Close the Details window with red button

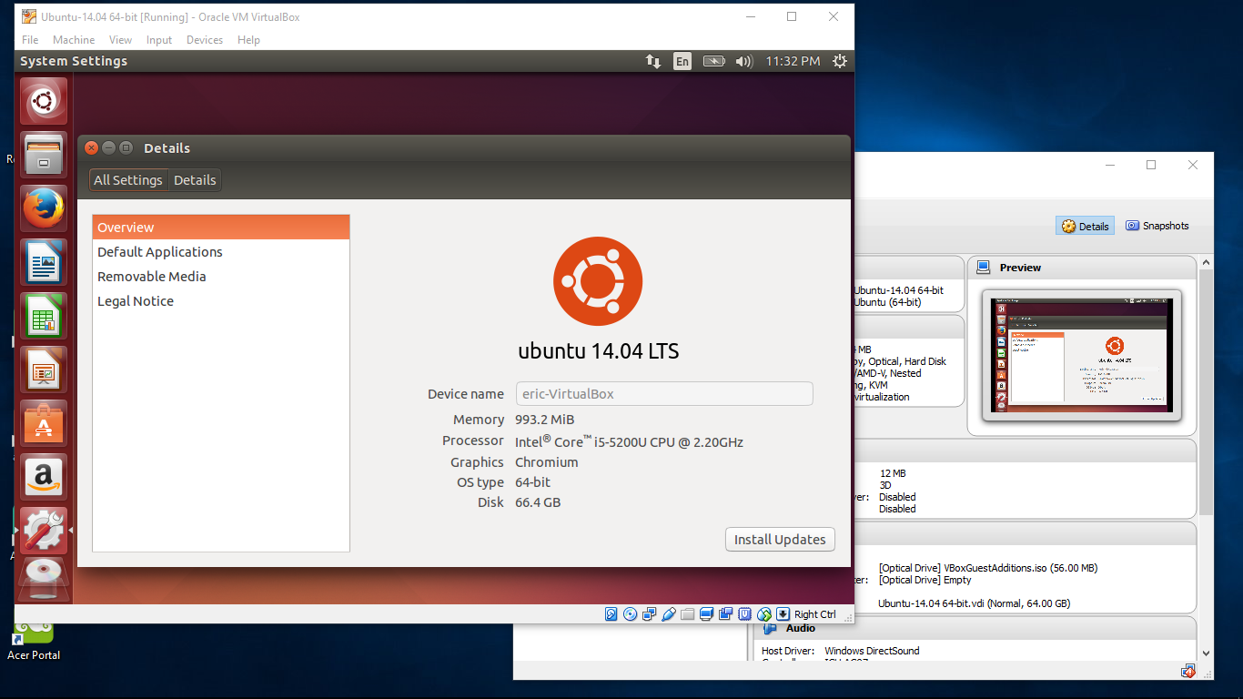(x=92, y=148)
